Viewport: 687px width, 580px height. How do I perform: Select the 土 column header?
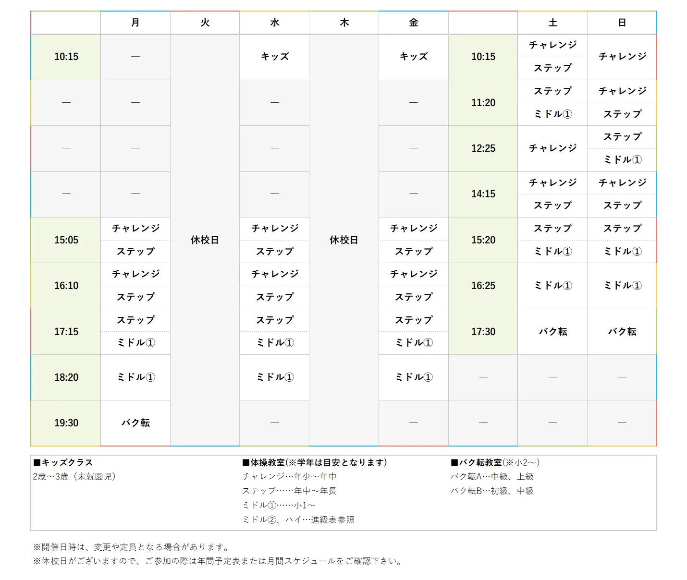[552, 22]
